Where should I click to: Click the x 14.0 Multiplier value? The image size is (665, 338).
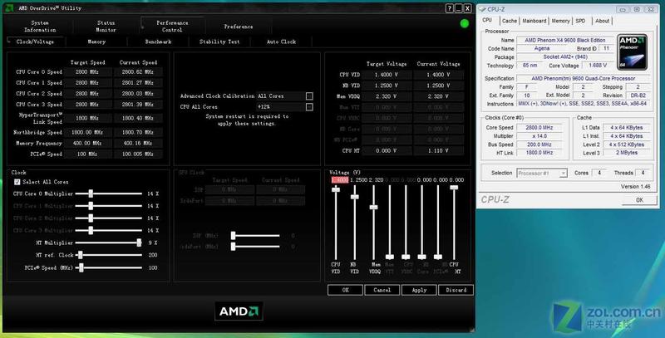tap(539, 136)
